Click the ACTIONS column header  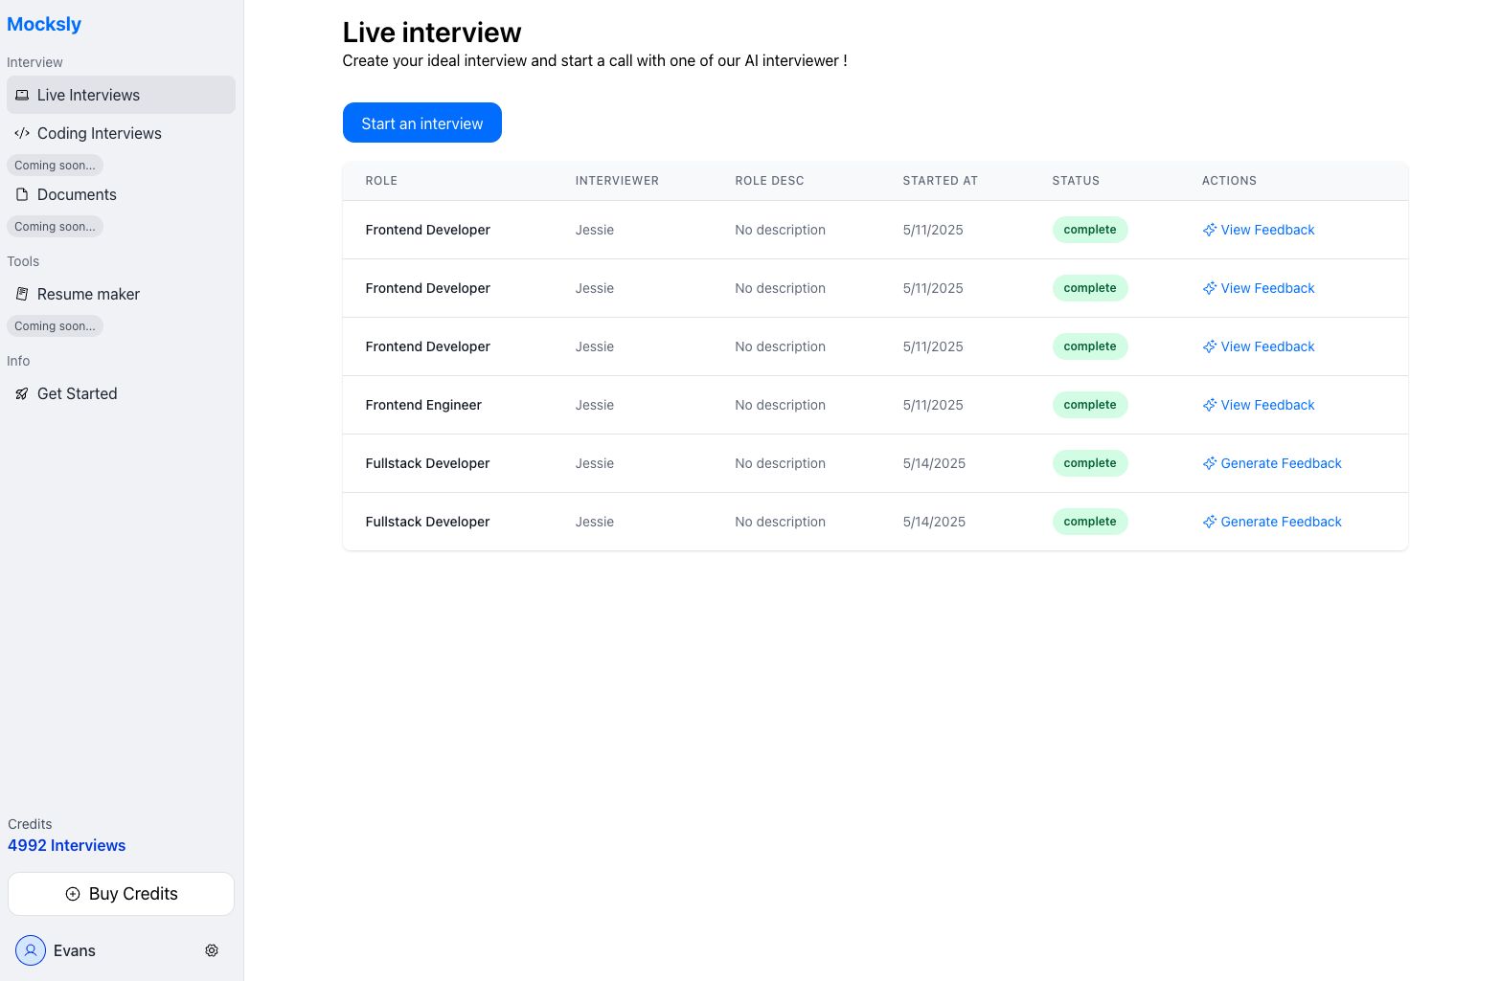pyautogui.click(x=1229, y=181)
